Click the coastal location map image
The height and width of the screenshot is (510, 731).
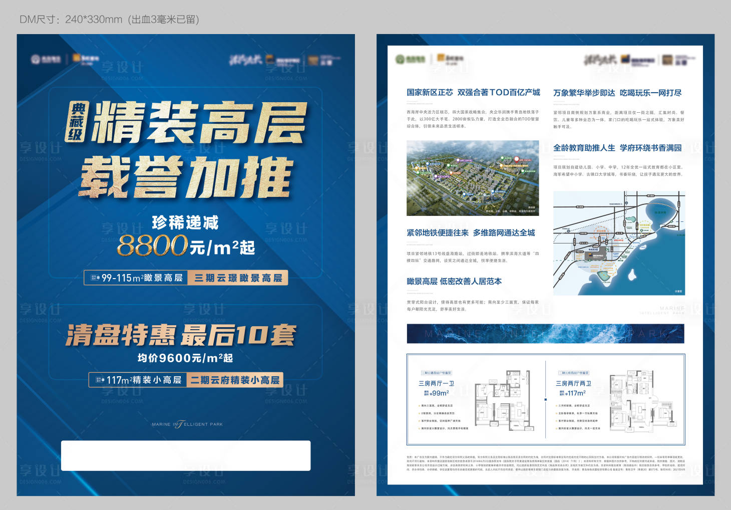[x=619, y=243]
